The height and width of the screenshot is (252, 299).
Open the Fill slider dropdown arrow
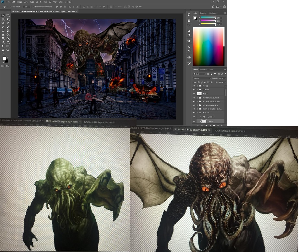pyautogui.click(x=225, y=82)
